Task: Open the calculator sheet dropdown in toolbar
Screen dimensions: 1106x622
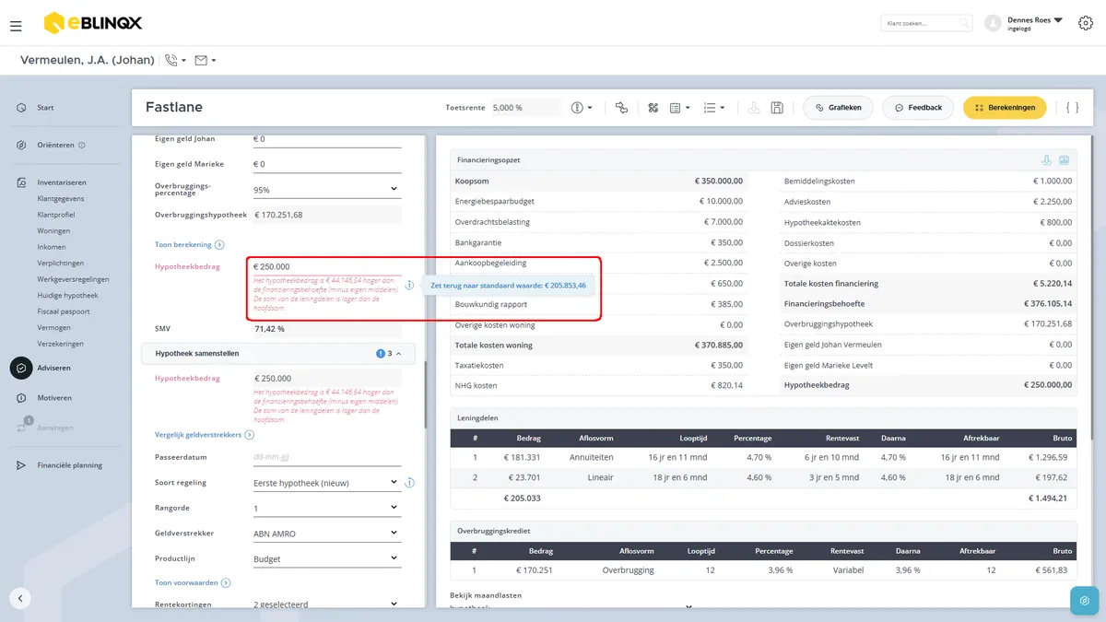Action: [679, 108]
